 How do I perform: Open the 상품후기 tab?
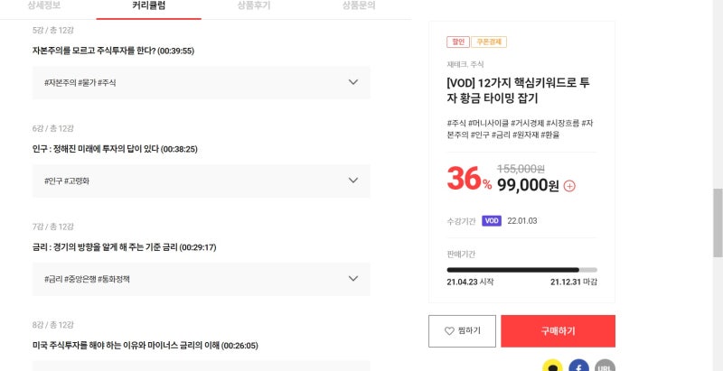254,6
